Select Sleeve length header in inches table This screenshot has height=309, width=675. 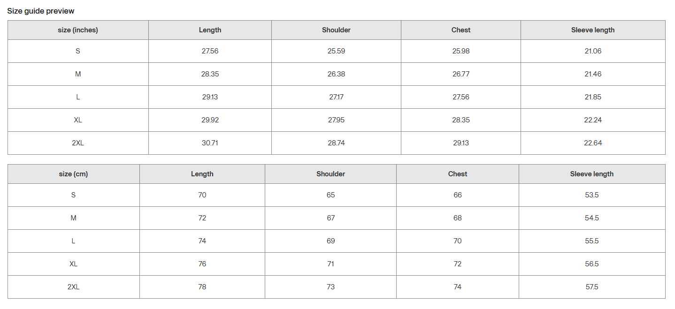point(593,30)
